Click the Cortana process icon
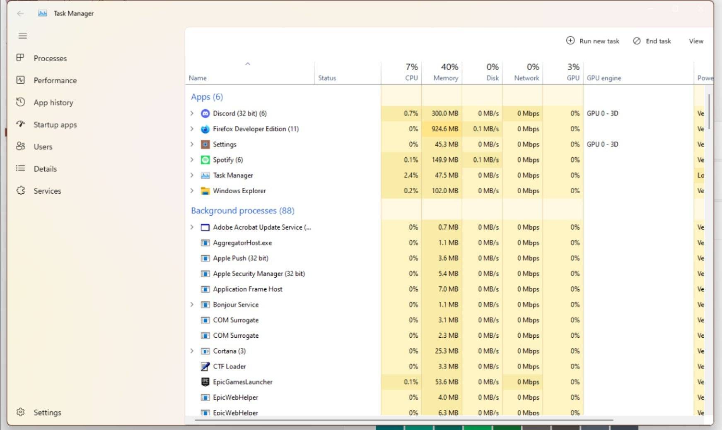Image resolution: width=722 pixels, height=430 pixels. click(x=205, y=351)
